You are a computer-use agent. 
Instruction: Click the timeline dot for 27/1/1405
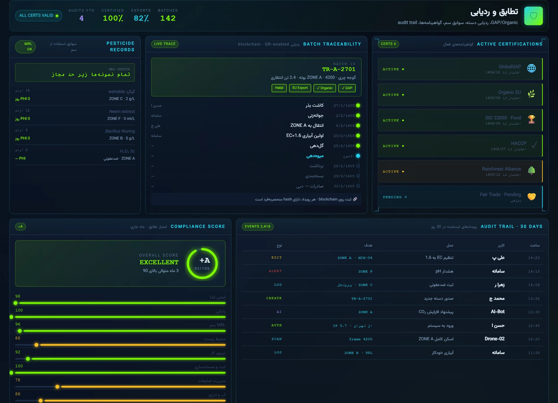[x=358, y=105]
